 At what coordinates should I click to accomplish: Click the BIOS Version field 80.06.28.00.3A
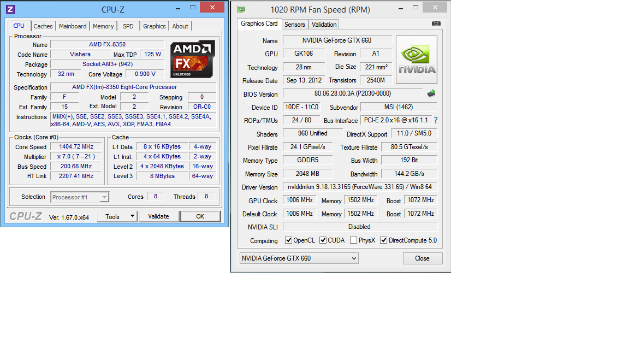point(353,93)
